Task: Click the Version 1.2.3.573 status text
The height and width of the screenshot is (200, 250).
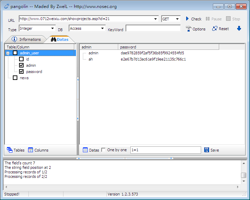Action: point(123,194)
